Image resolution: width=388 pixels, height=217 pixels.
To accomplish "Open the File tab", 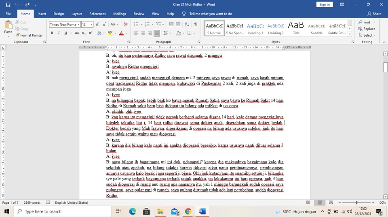I will pyautogui.click(x=8, y=14).
